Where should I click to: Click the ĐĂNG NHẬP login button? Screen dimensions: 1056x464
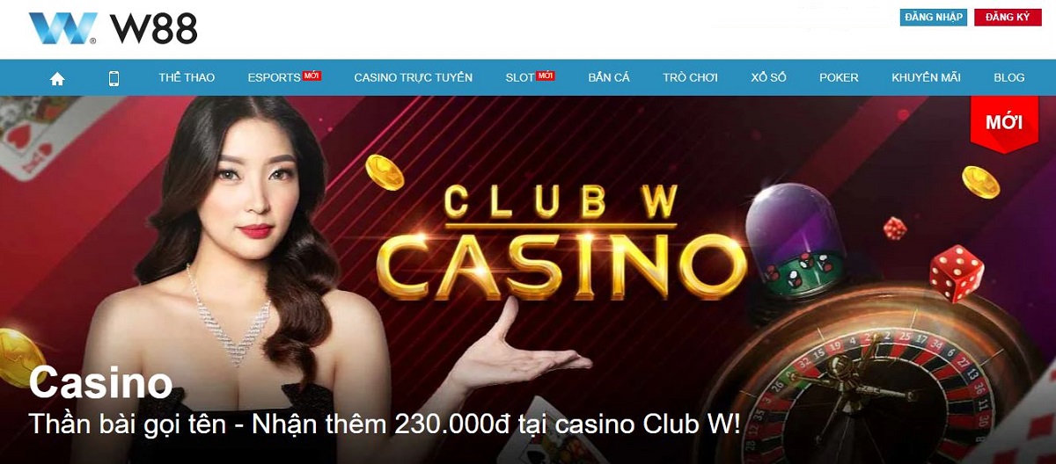click(934, 17)
